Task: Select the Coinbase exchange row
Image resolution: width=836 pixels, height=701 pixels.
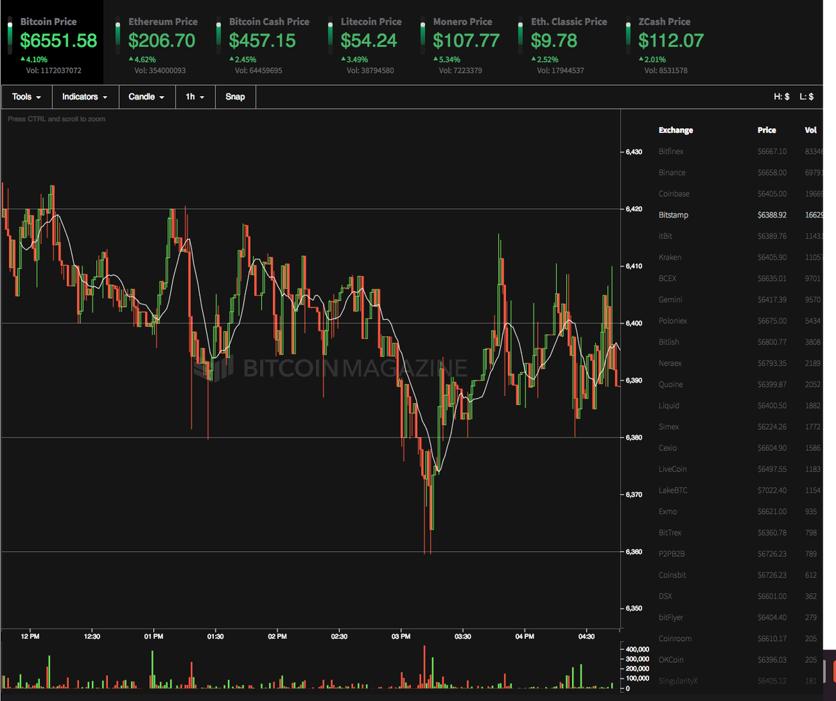Action: click(x=741, y=194)
